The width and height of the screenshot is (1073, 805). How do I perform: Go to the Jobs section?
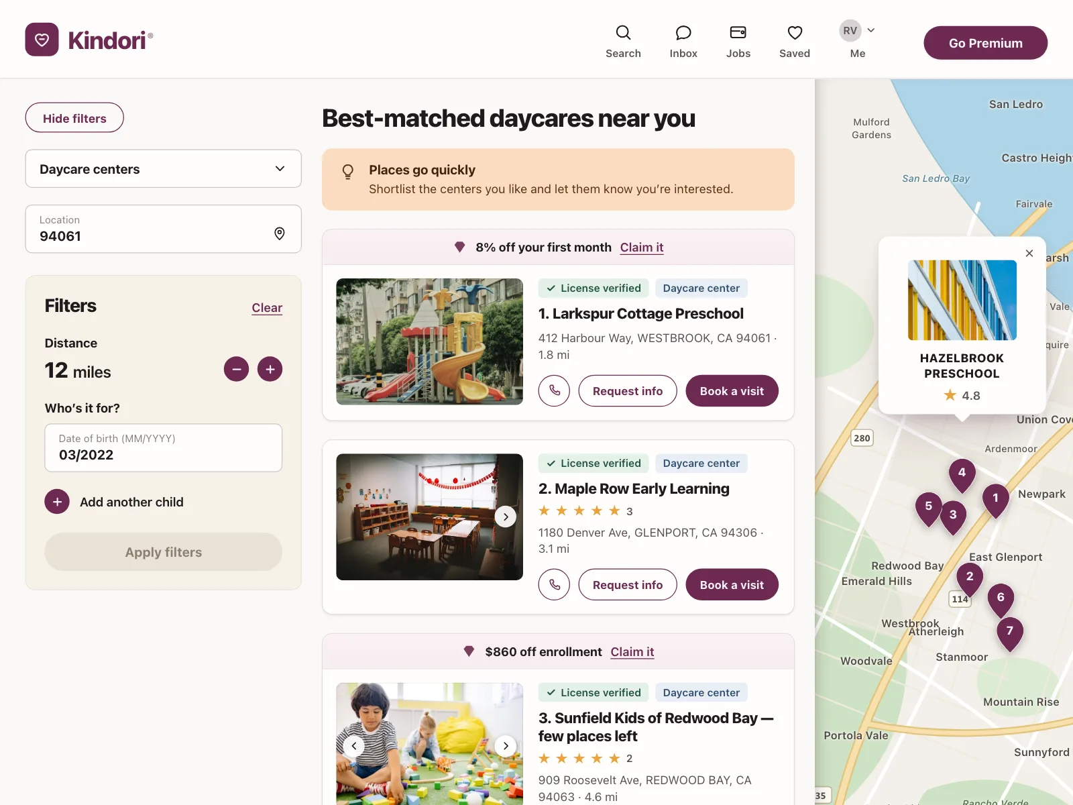click(x=738, y=42)
